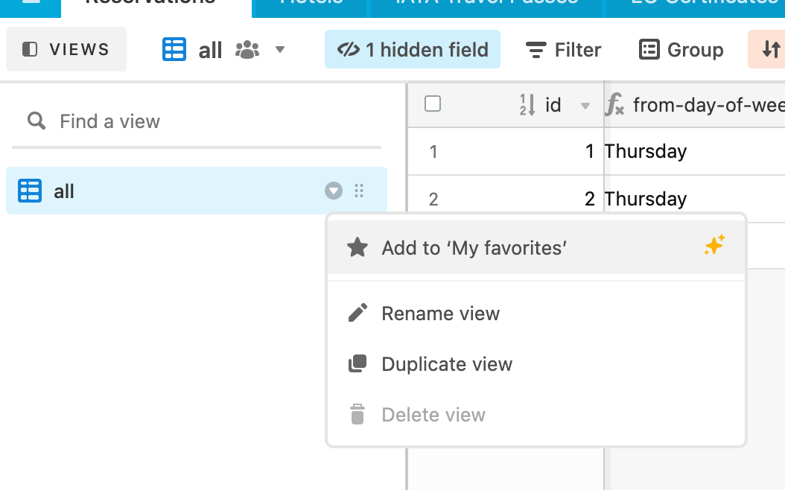Tick the select-all checkbox in table header
Image resolution: width=785 pixels, height=490 pixels.
433,104
